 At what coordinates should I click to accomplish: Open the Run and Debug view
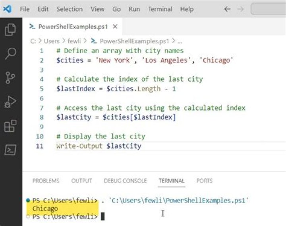click(10, 102)
